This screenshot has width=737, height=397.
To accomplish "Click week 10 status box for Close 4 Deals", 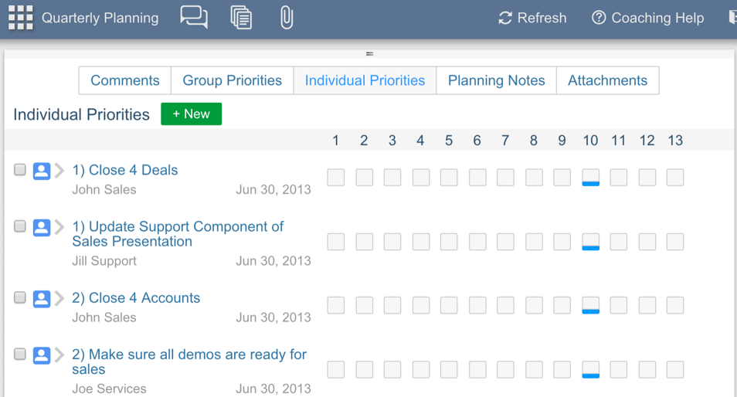I will coord(590,178).
